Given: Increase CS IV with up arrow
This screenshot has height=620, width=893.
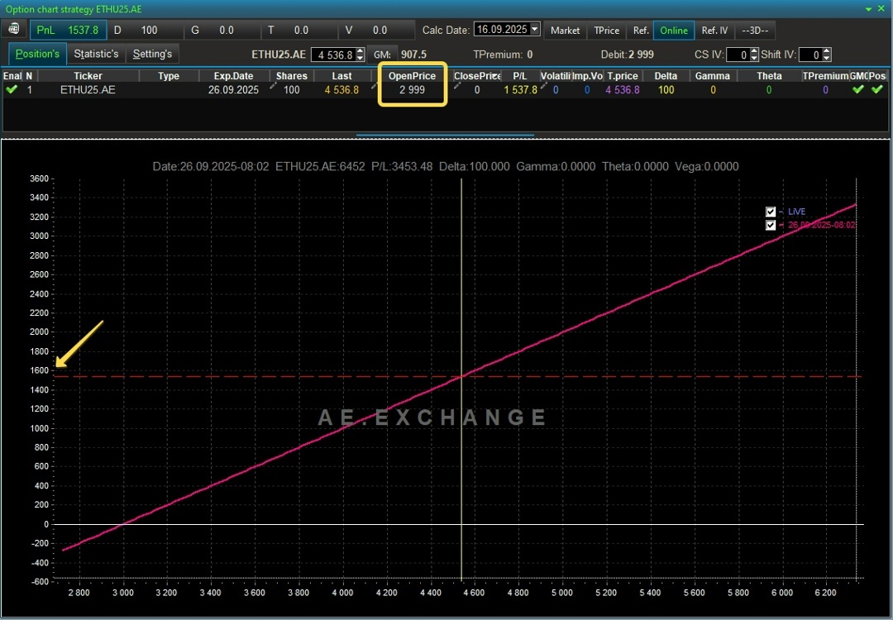Looking at the screenshot, I should pyautogui.click(x=754, y=52).
